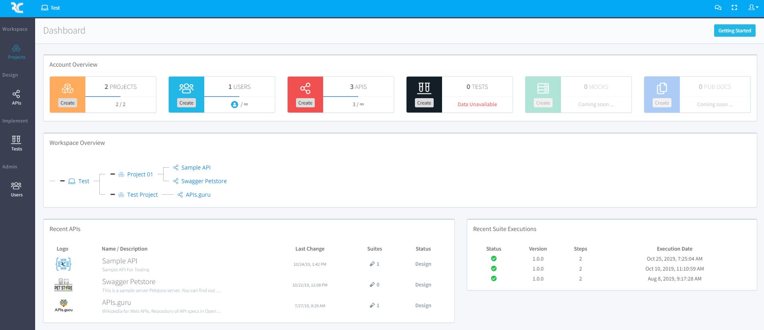764x330 pixels.
Task: Toggle fullscreen mode icon
Action: [x=734, y=8]
